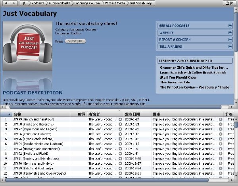
Task: Open Language Courses breadcrumb
Action: click(87, 3)
